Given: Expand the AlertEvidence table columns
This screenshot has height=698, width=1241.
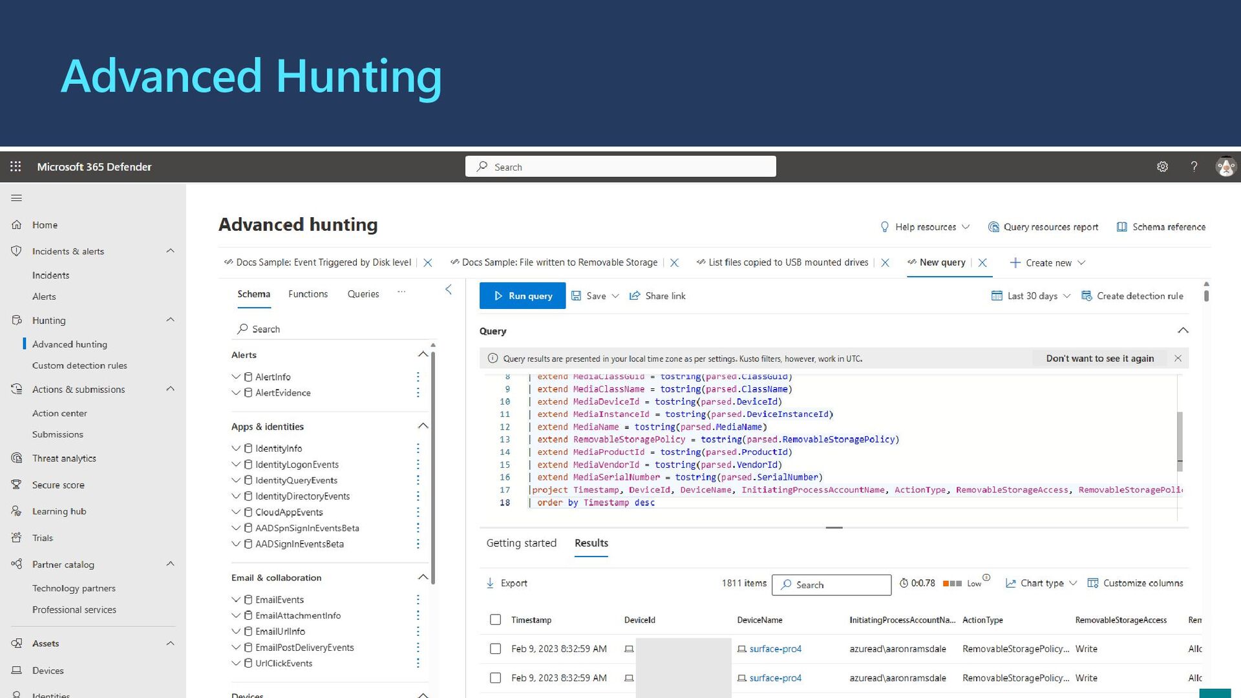Looking at the screenshot, I should [x=236, y=392].
